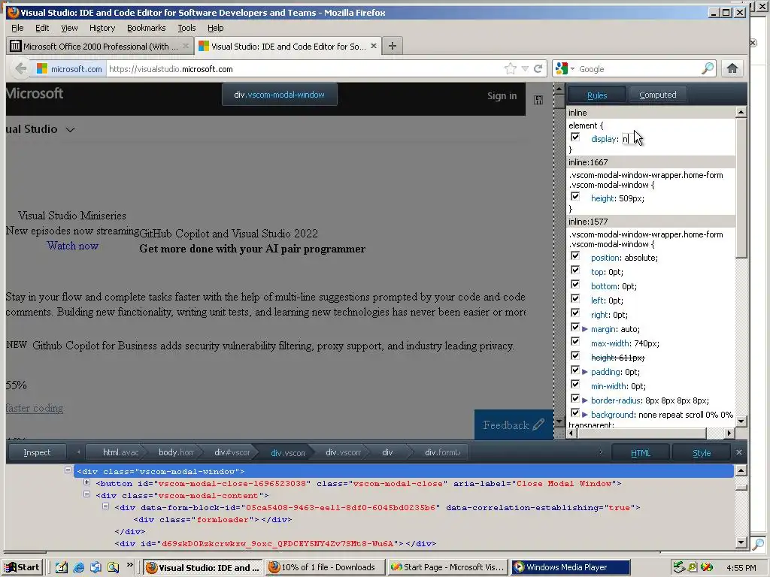The image size is (770, 577).
Task: Toggle the right 0pt checkbox
Action: click(x=575, y=313)
